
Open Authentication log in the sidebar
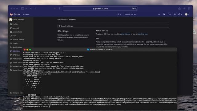point(16,67)
